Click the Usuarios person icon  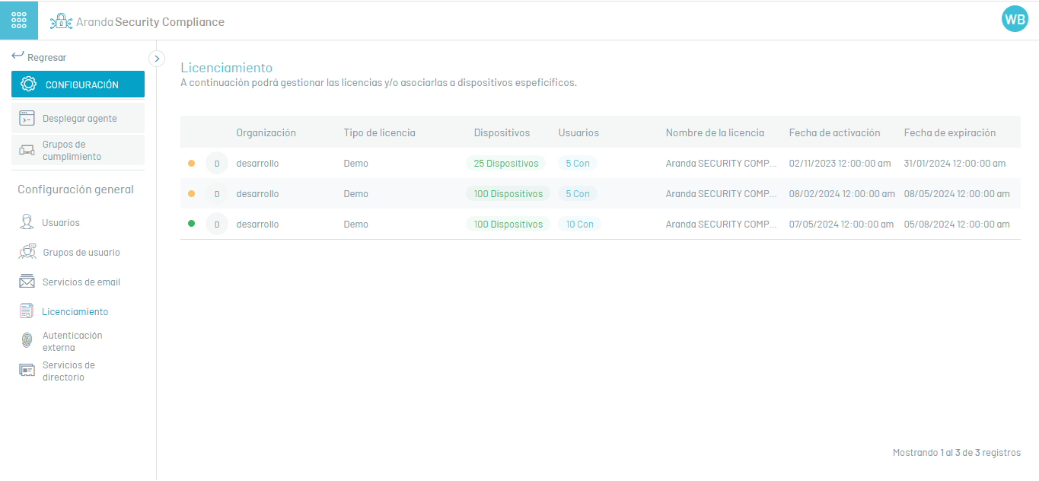click(27, 222)
